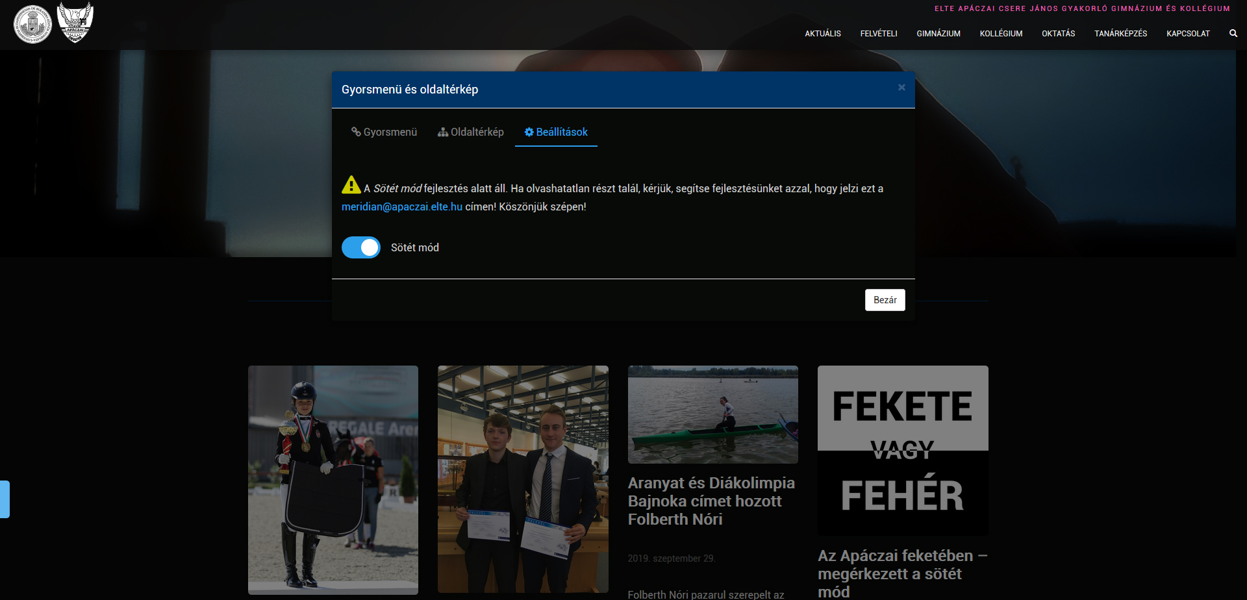
Task: Click the search magnifier icon in navbar
Action: pos(1233,33)
